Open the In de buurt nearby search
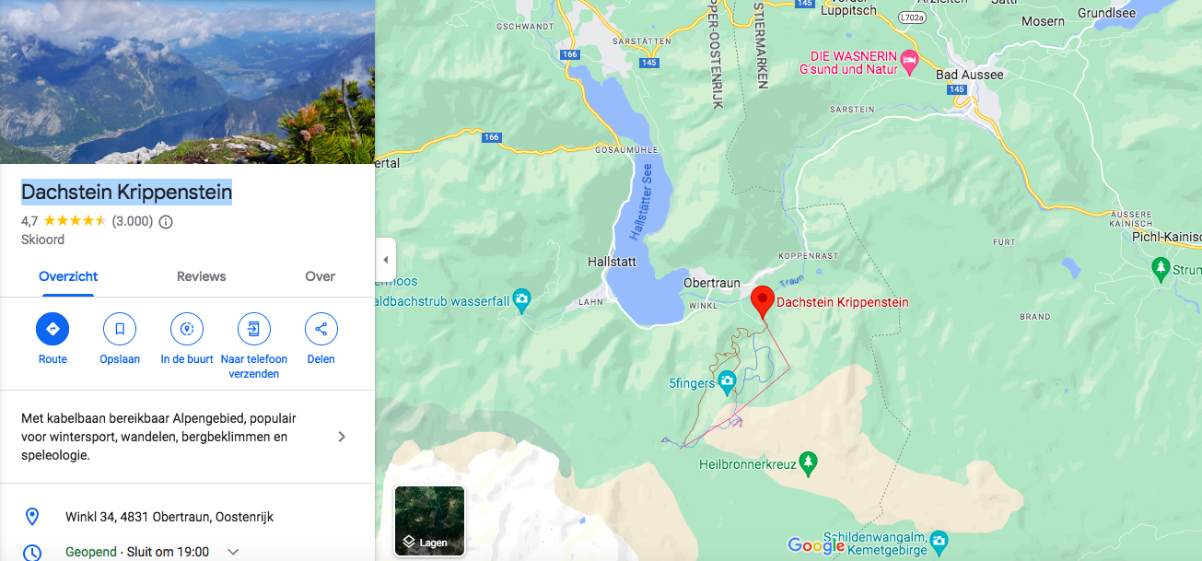The height and width of the screenshot is (561, 1202). click(187, 329)
